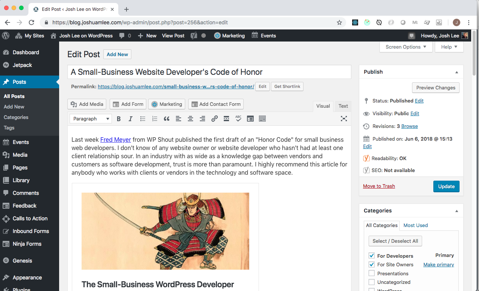Image resolution: width=479 pixels, height=291 pixels.
Task: Switch to the Visual editor tab
Action: pyautogui.click(x=323, y=106)
